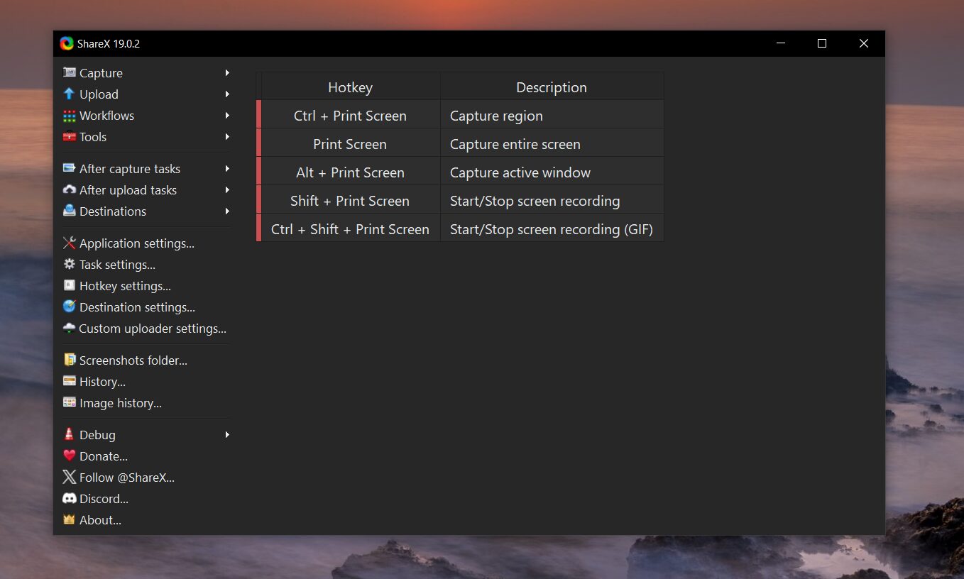
Task: Click the Capture camera icon in sidebar
Action: click(69, 72)
